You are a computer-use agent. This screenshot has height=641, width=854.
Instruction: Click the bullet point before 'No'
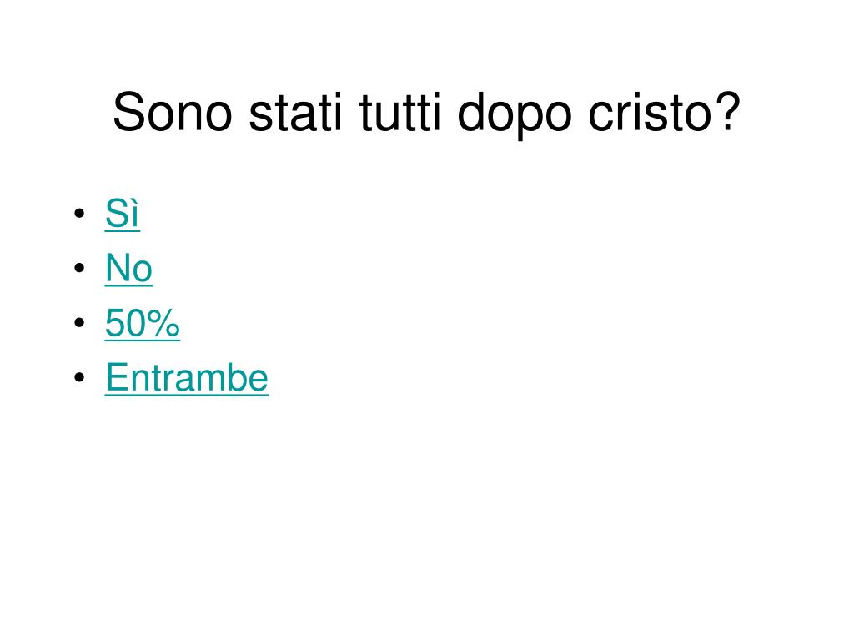tap(79, 268)
